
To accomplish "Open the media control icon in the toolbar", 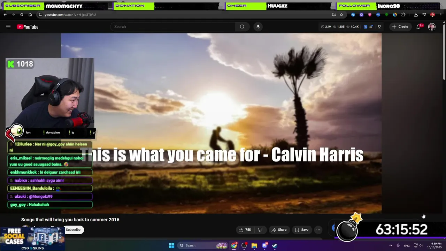I will click(x=424, y=15).
